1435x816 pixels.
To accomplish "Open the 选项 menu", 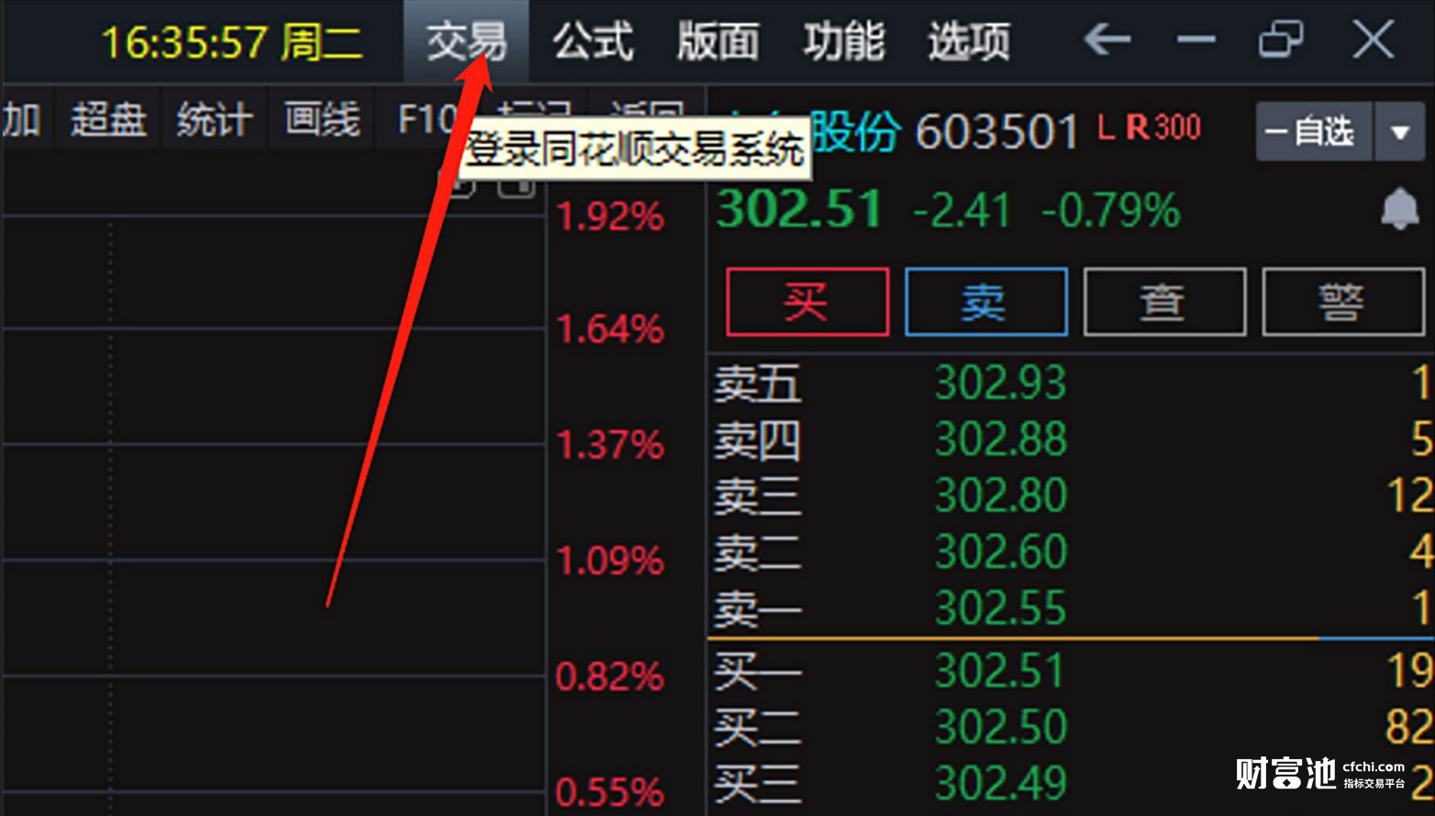I will pyautogui.click(x=969, y=41).
